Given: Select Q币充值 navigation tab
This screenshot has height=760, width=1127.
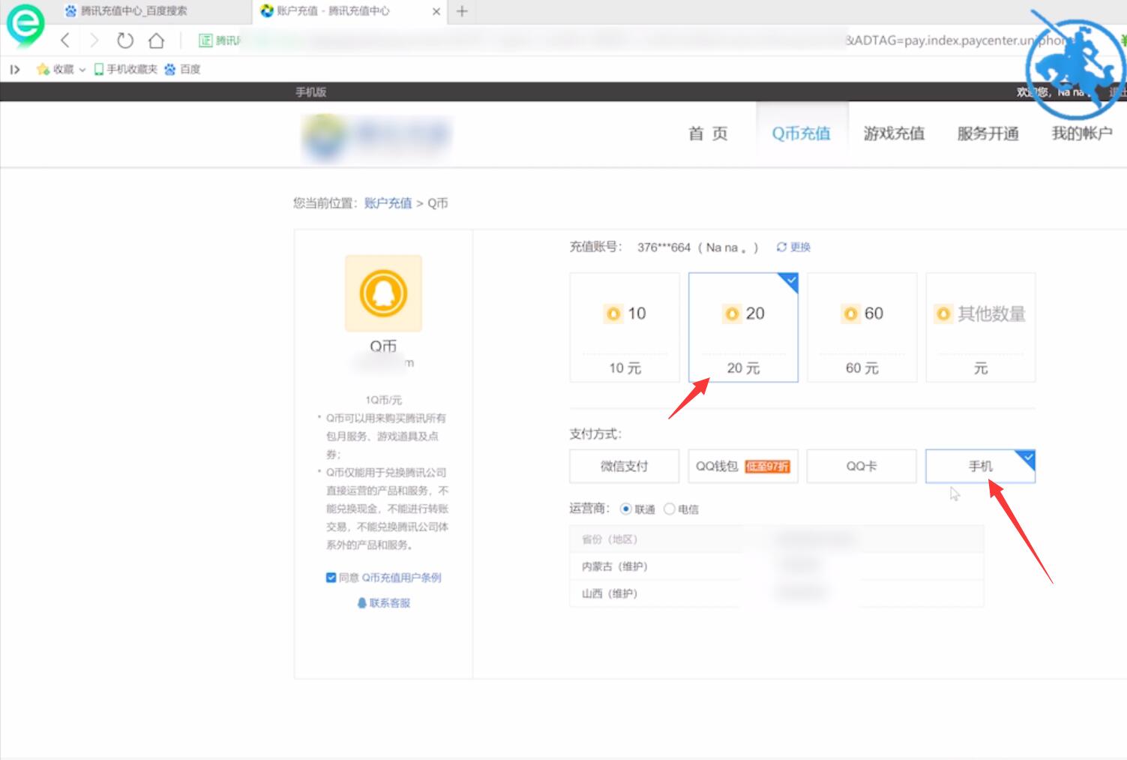Looking at the screenshot, I should tap(802, 134).
